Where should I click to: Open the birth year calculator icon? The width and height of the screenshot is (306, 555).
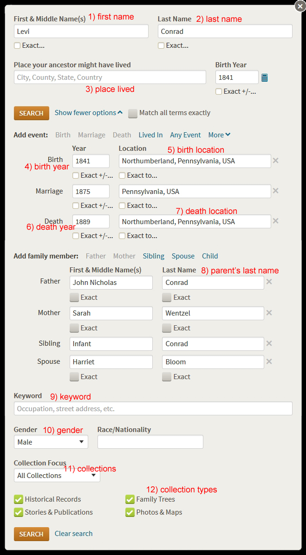pos(265,77)
